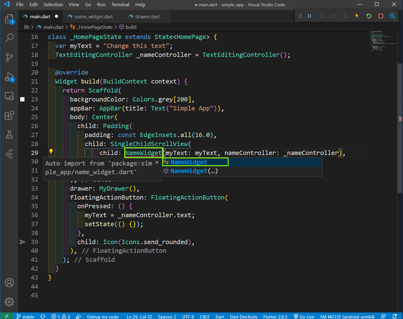Image resolution: width=403 pixels, height=319 pixels.
Task: Open Dart DevTools widget inspector icon
Action: click(392, 16)
